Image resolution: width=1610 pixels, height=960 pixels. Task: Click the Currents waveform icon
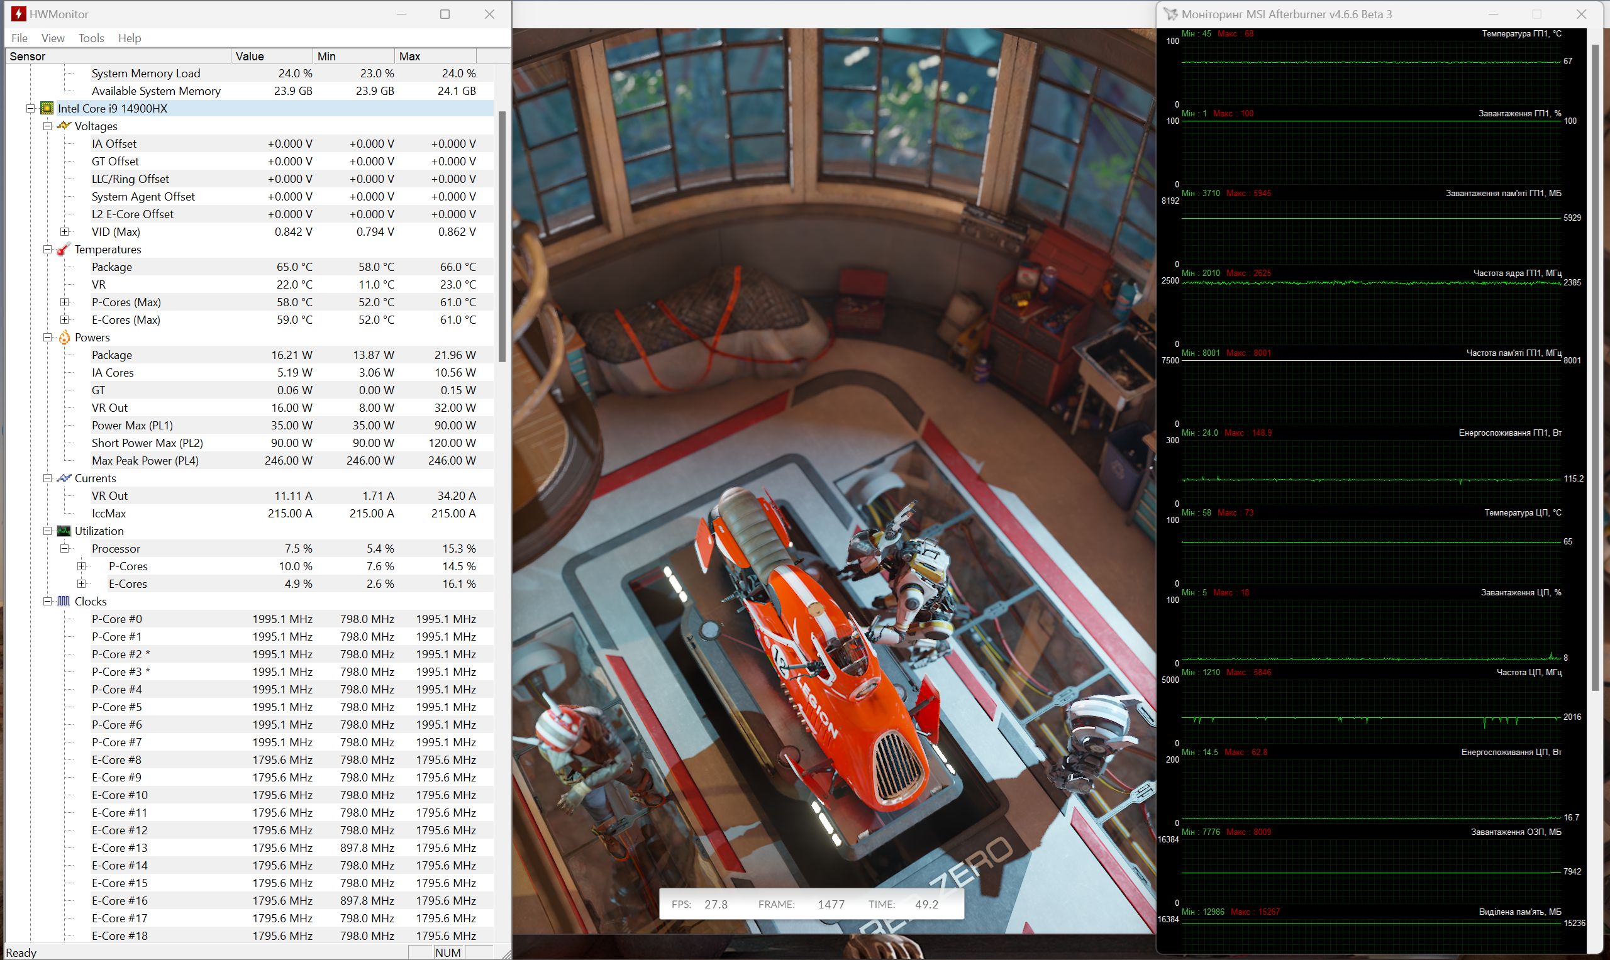(64, 478)
